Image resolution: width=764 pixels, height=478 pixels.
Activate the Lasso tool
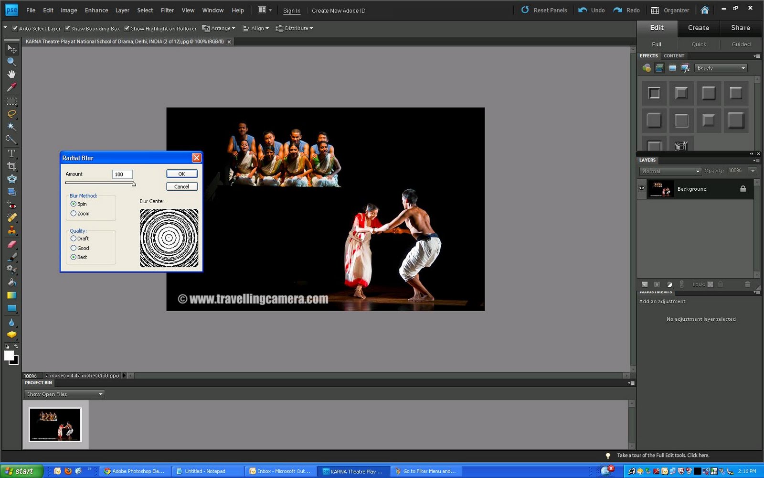[x=11, y=114]
